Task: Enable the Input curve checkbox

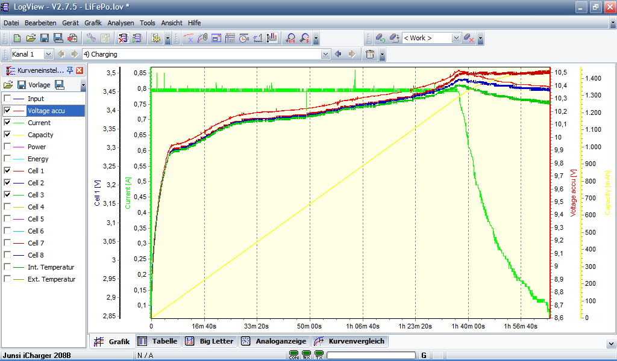Action: pos(7,98)
